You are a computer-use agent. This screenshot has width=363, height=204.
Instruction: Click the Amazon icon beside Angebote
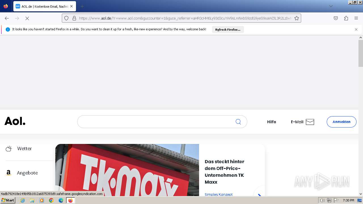[9, 173]
